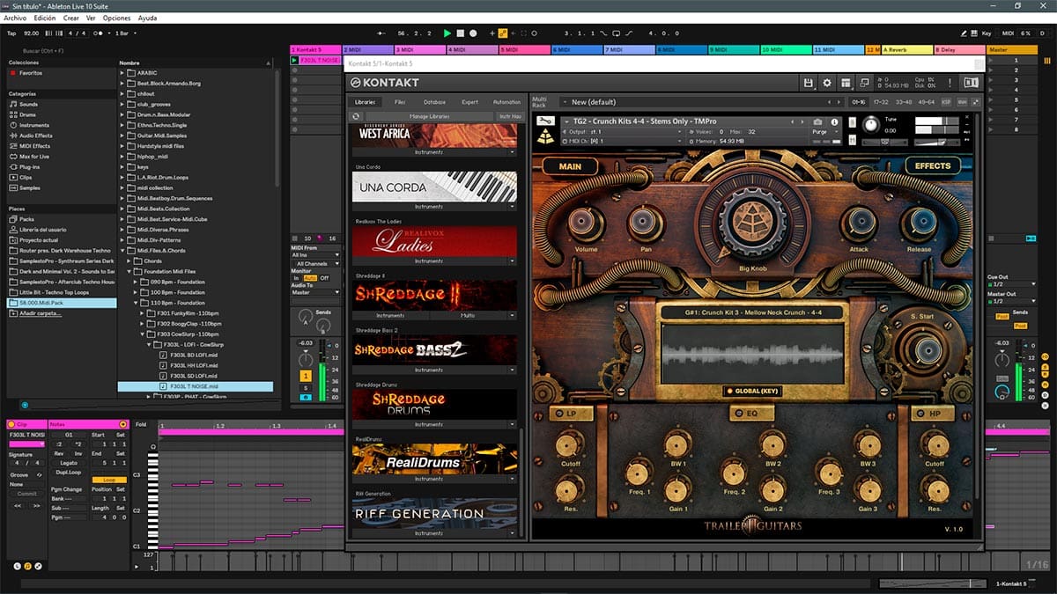Open instrument edit wrench icon
This screenshot has width=1057, height=594.
click(x=544, y=121)
